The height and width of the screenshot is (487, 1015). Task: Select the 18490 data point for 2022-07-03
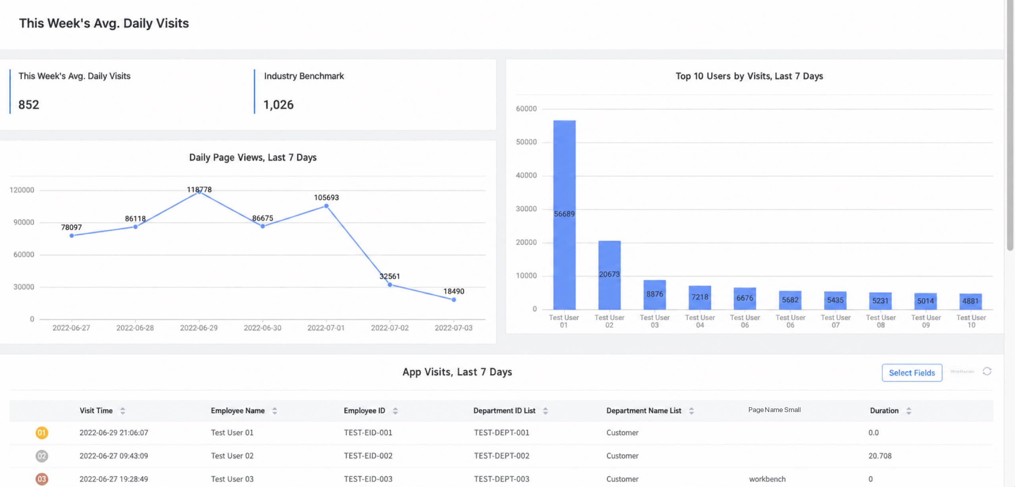click(453, 300)
